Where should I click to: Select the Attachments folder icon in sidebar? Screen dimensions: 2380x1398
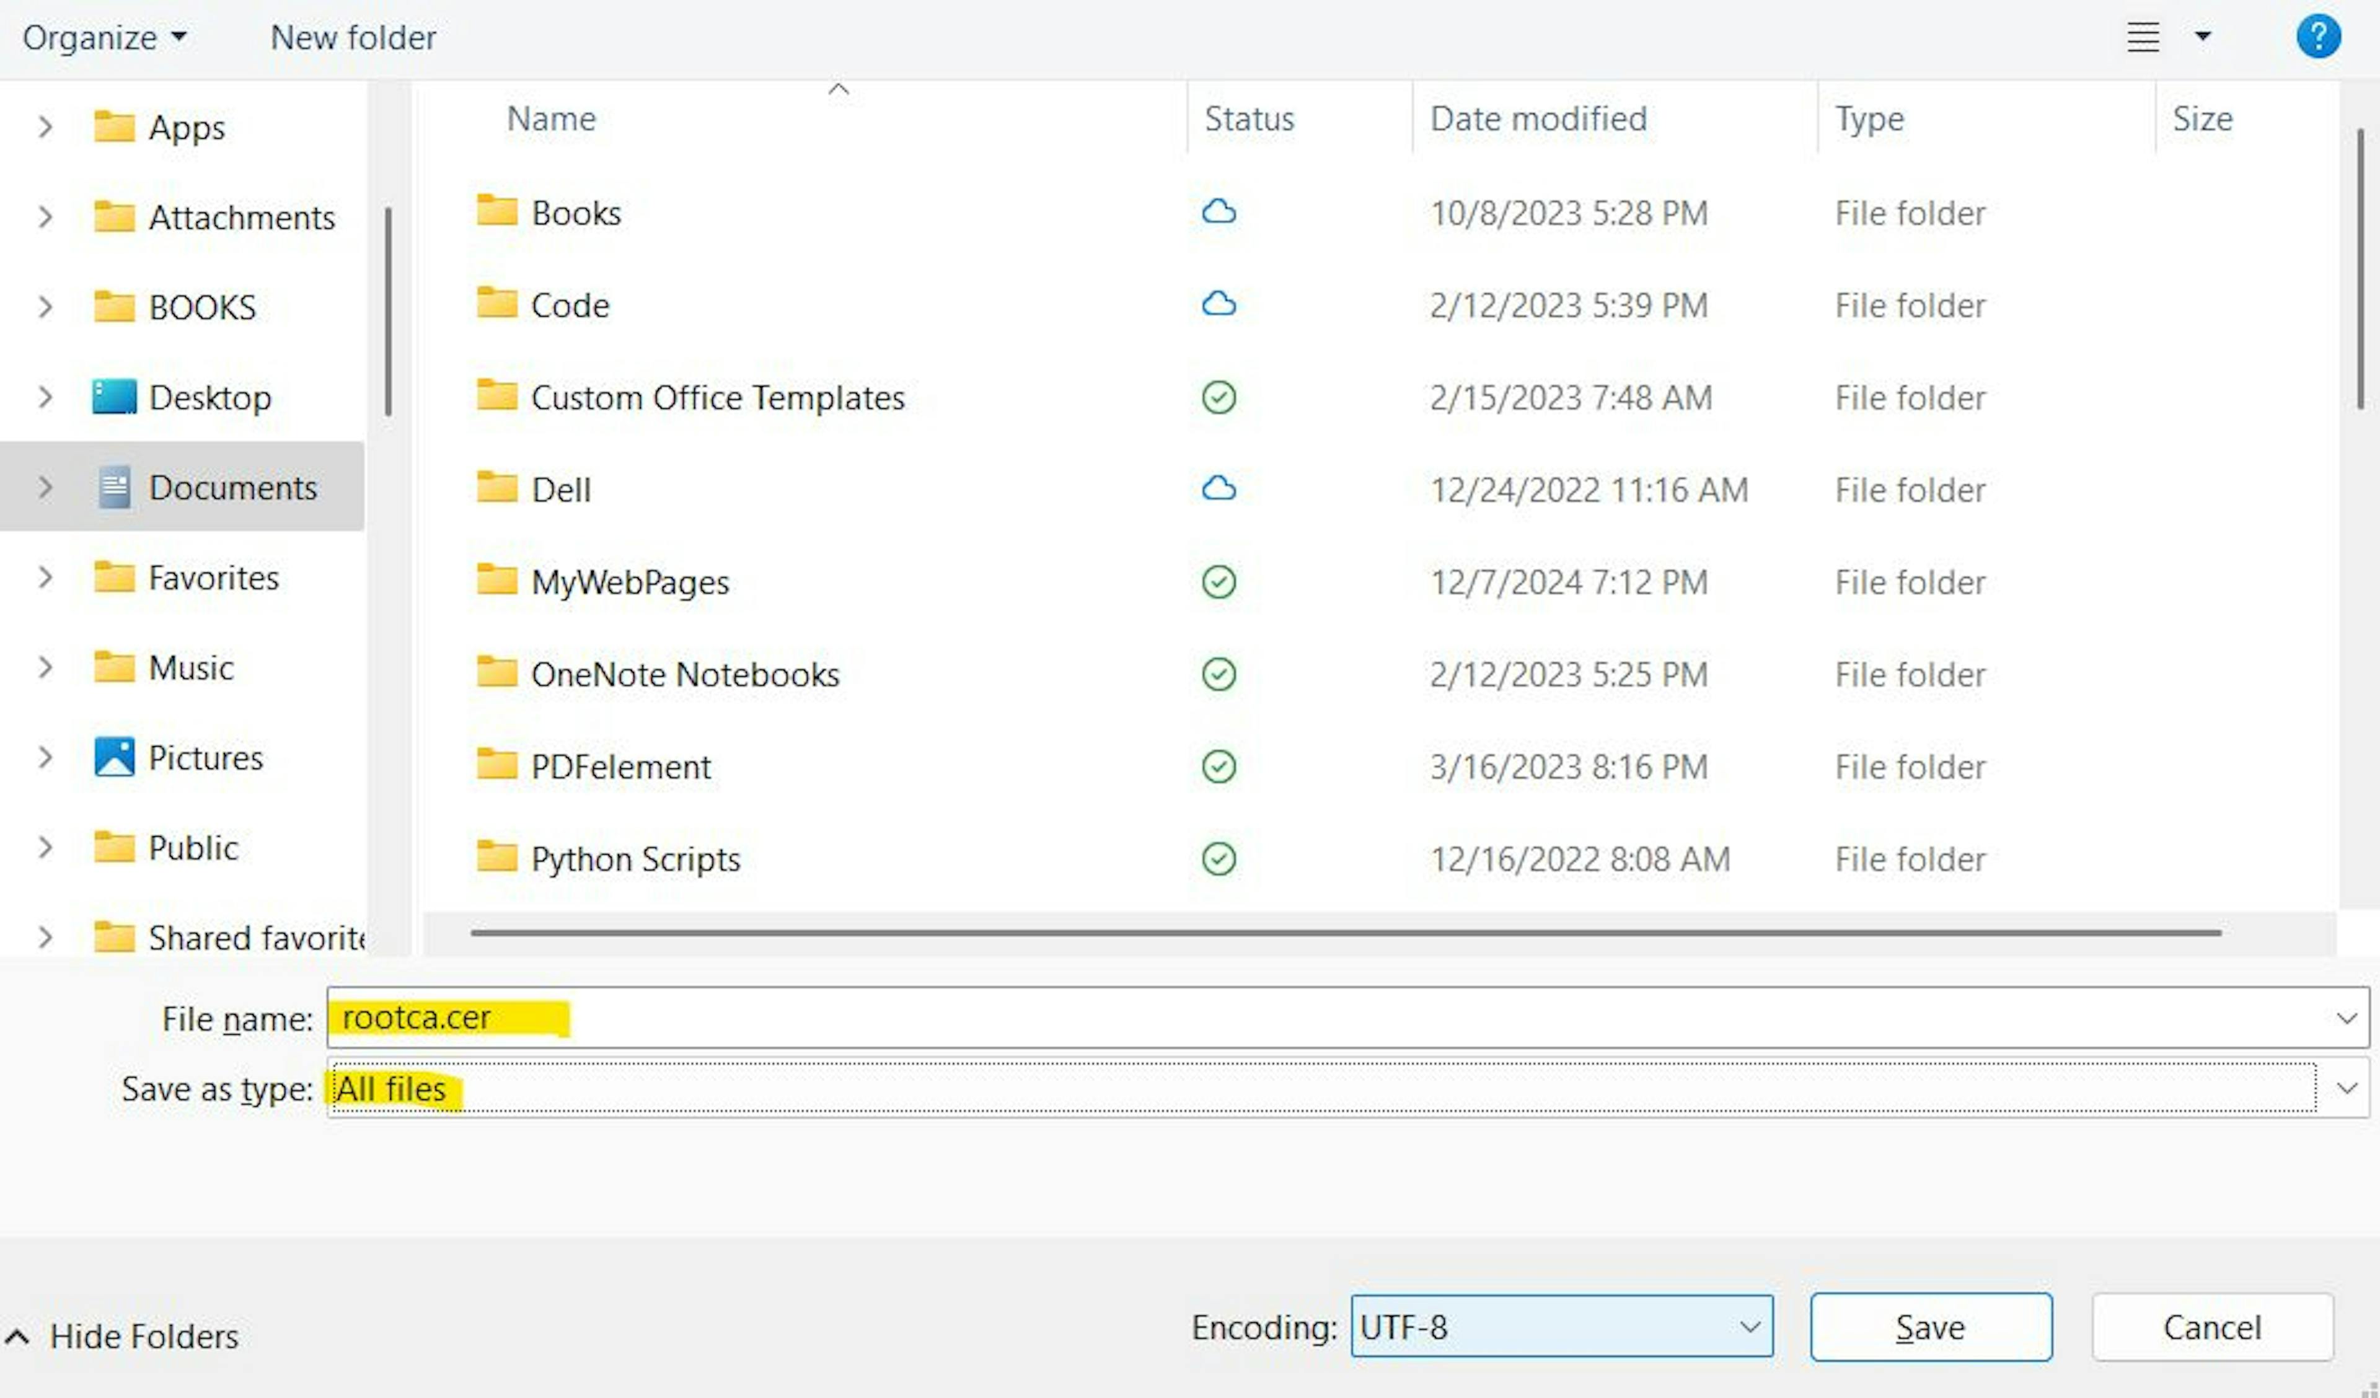(x=114, y=216)
